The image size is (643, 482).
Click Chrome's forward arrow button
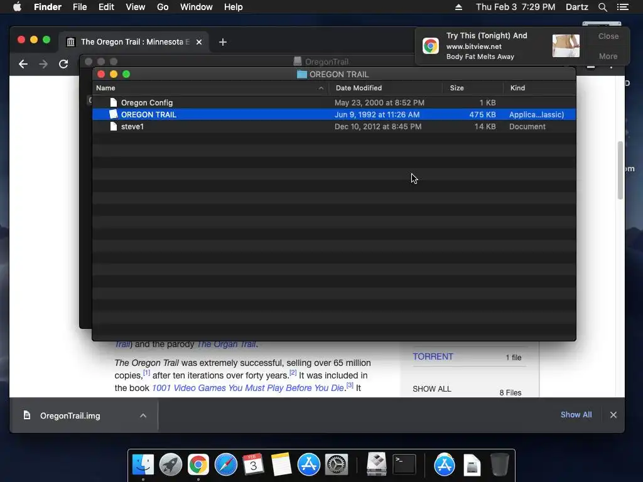click(x=43, y=64)
